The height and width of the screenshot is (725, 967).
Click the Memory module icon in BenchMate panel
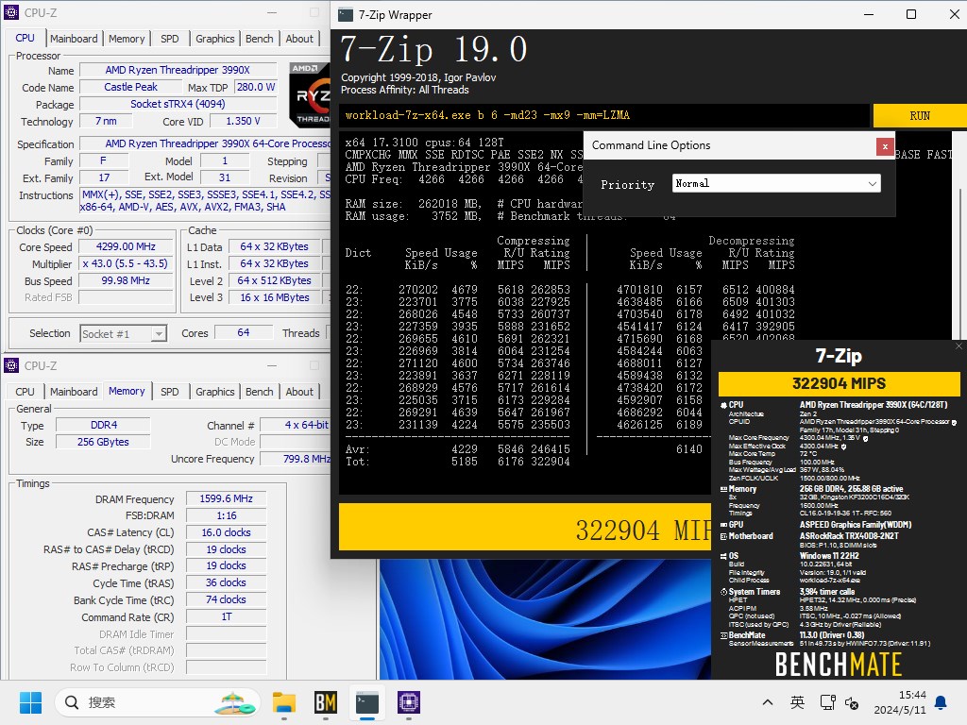click(x=723, y=489)
